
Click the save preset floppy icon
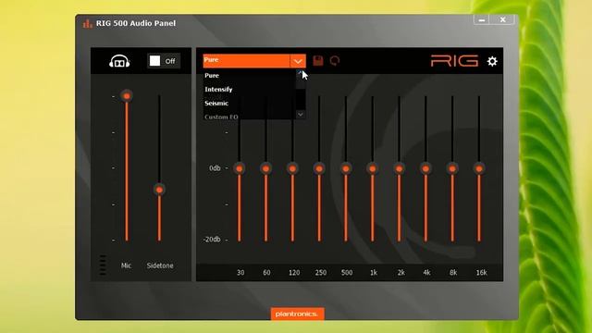tap(318, 61)
